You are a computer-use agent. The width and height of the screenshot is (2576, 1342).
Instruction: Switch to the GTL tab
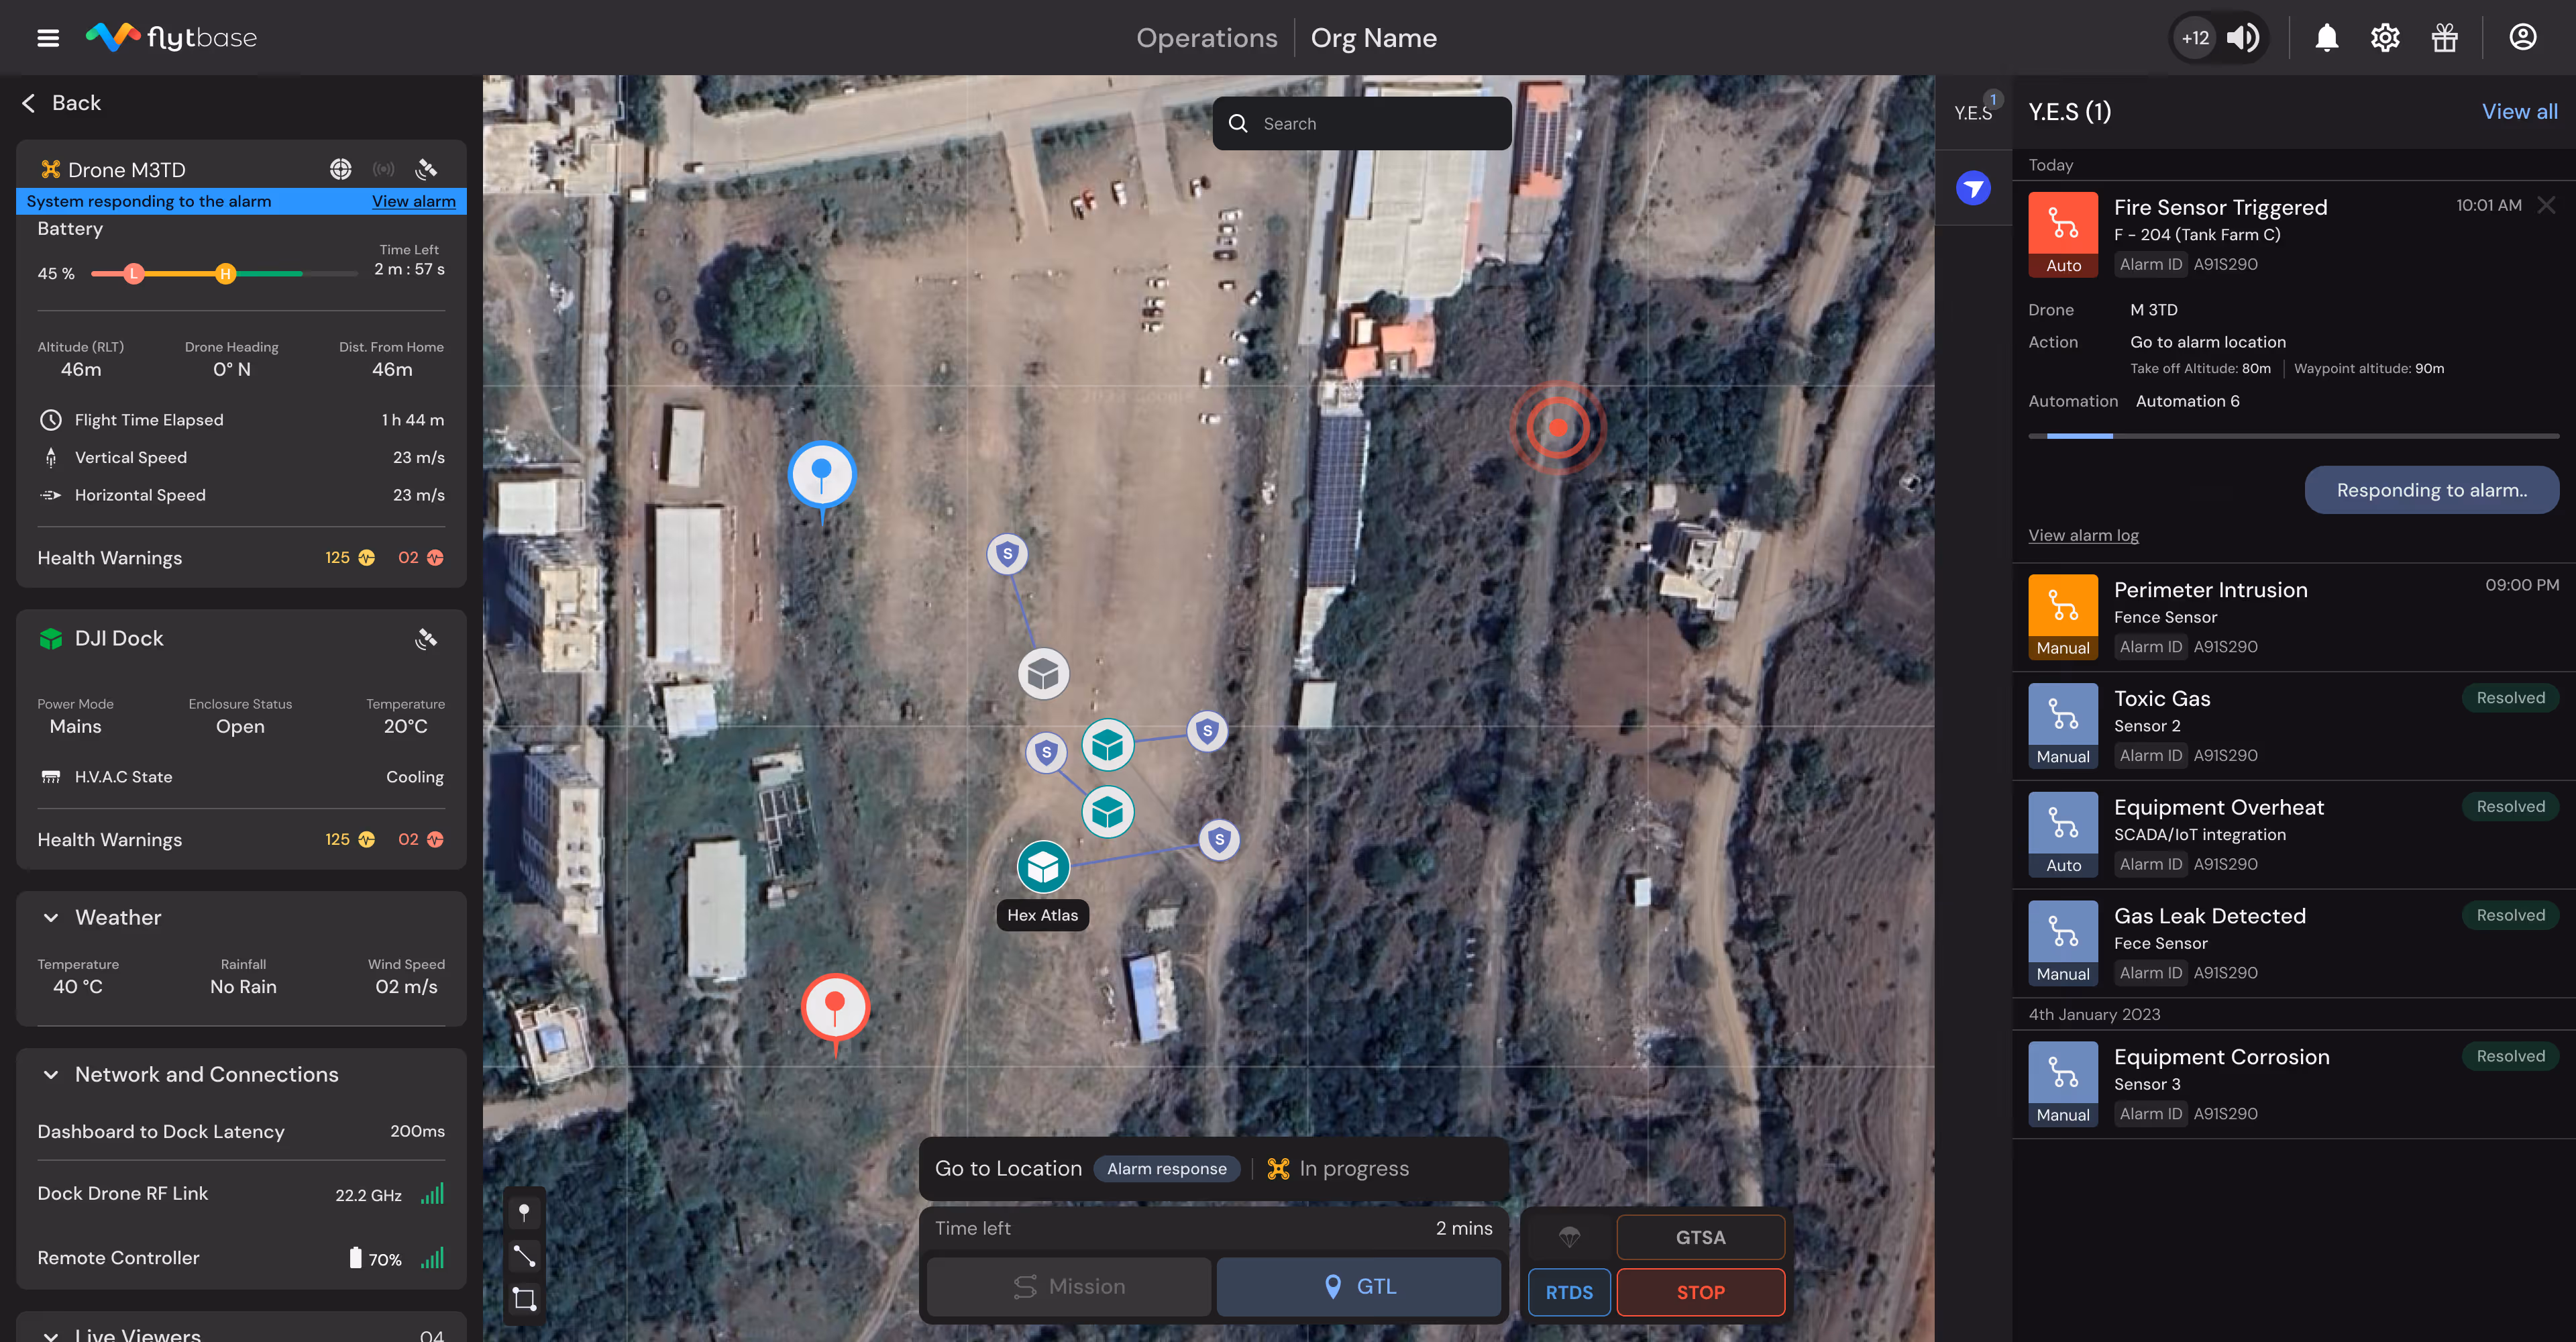1358,1286
